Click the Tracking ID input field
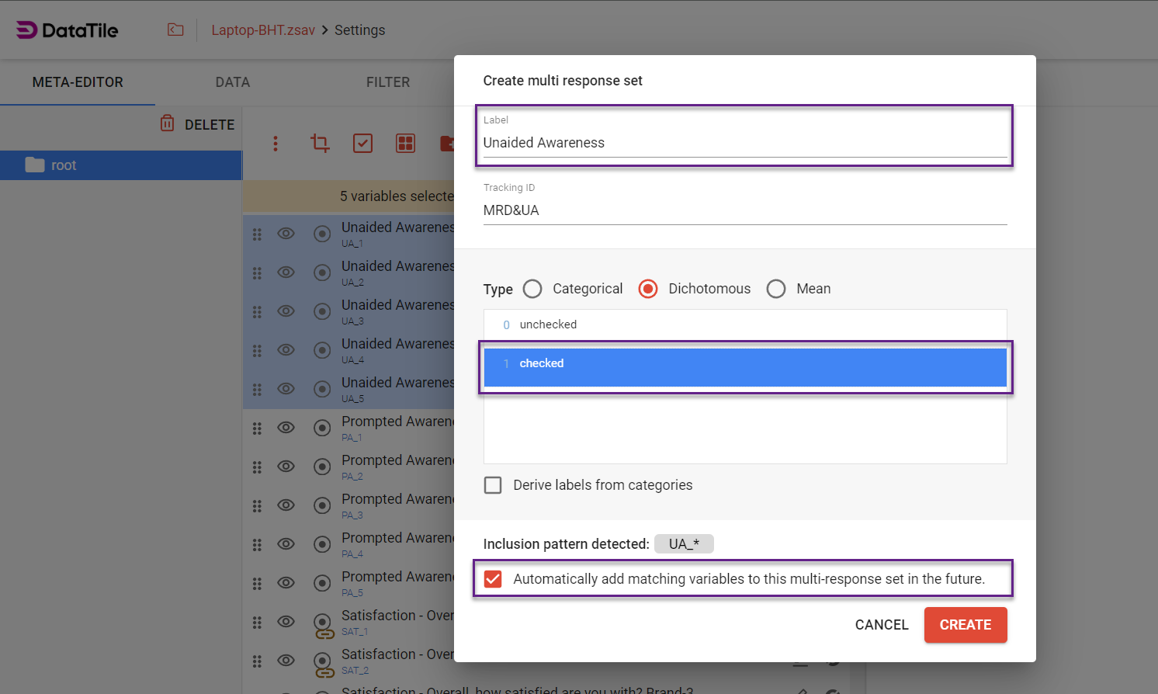1158x694 pixels. point(744,210)
